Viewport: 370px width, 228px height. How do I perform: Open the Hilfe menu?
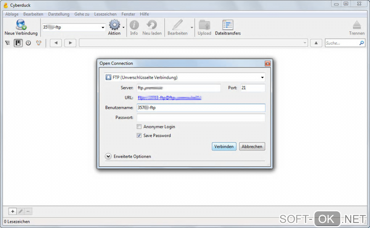click(x=144, y=14)
